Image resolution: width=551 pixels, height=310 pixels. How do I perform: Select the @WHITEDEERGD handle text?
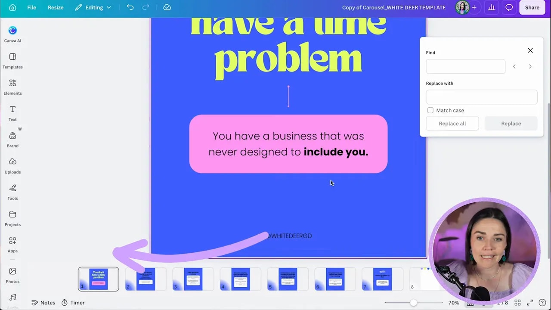click(x=289, y=236)
